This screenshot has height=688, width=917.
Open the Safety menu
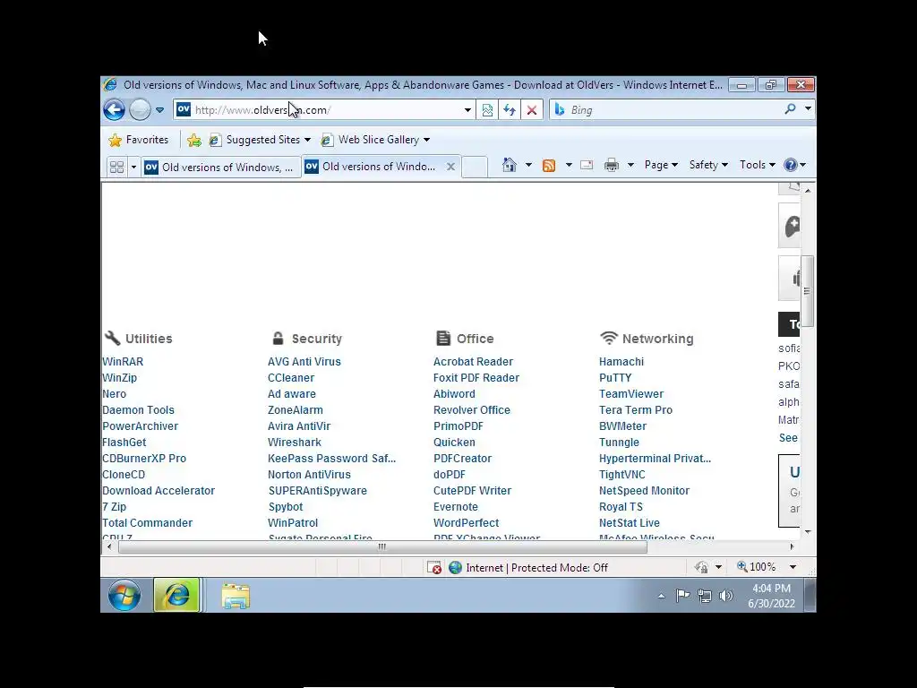(x=708, y=165)
